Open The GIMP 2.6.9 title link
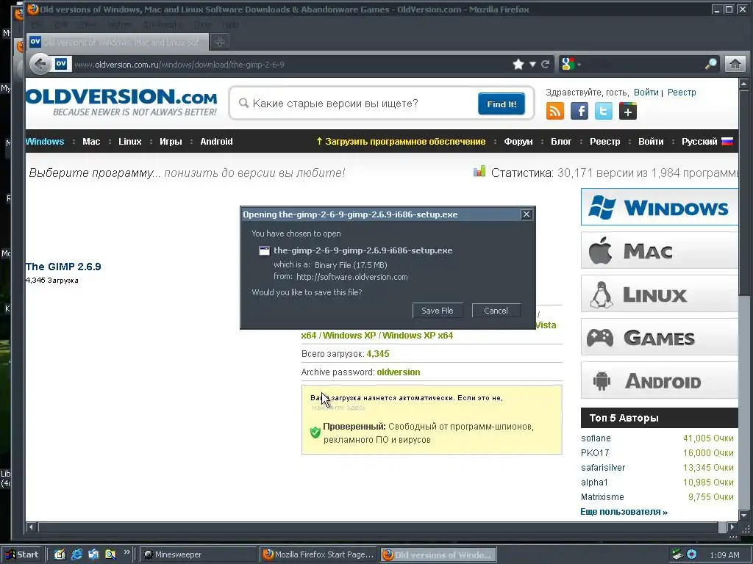 [63, 267]
